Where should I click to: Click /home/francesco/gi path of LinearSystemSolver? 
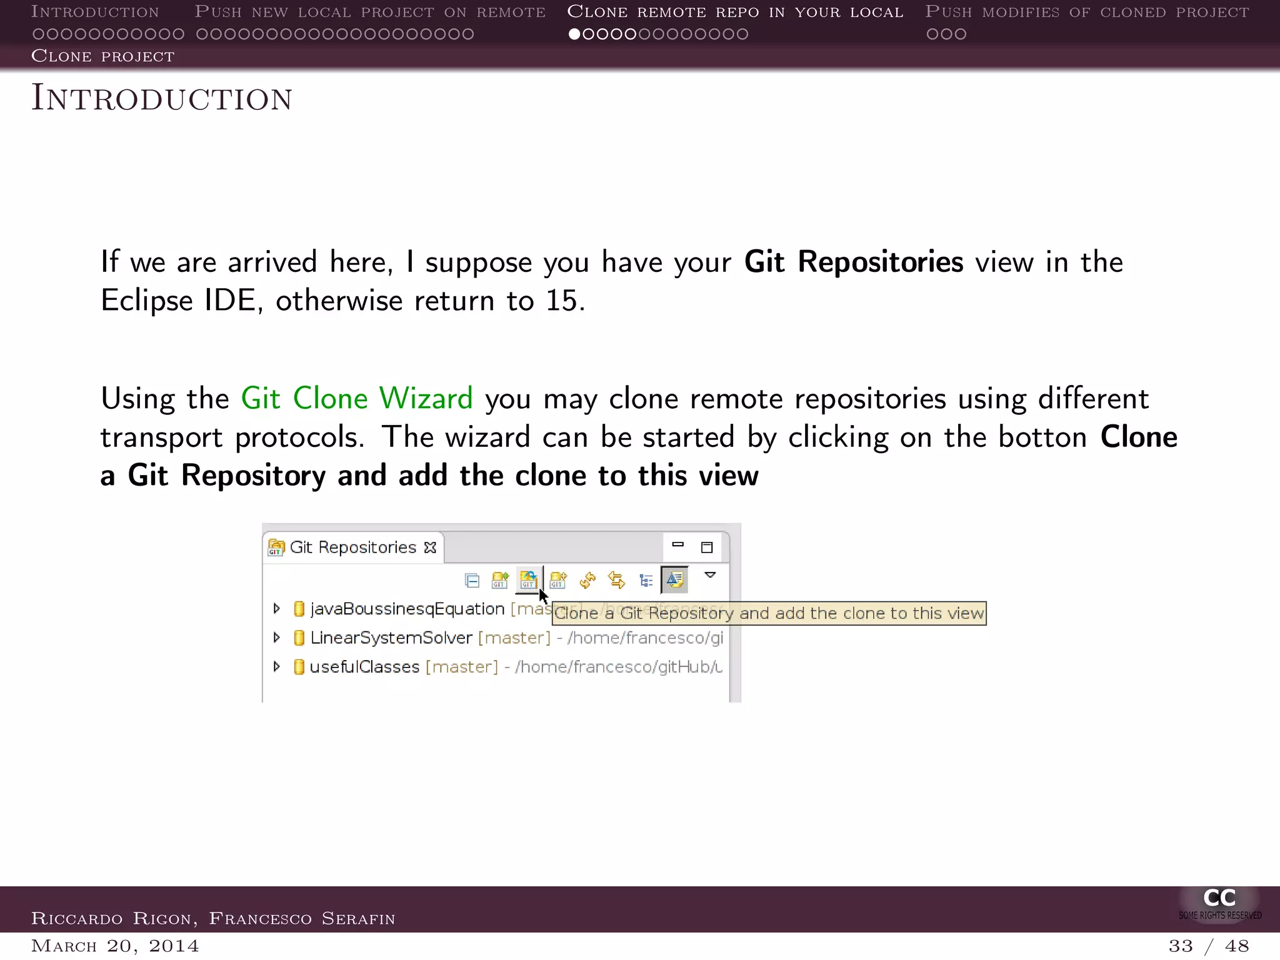(645, 638)
